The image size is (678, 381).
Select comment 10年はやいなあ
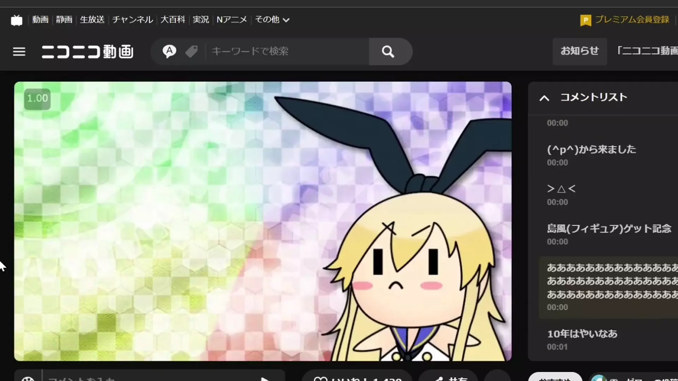coord(582,334)
